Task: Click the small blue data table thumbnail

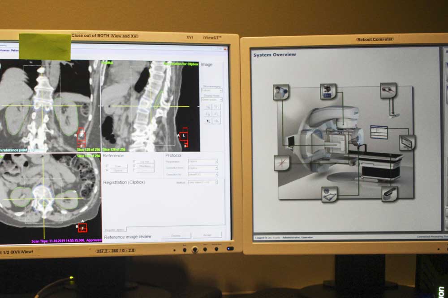Action: [x=379, y=132]
